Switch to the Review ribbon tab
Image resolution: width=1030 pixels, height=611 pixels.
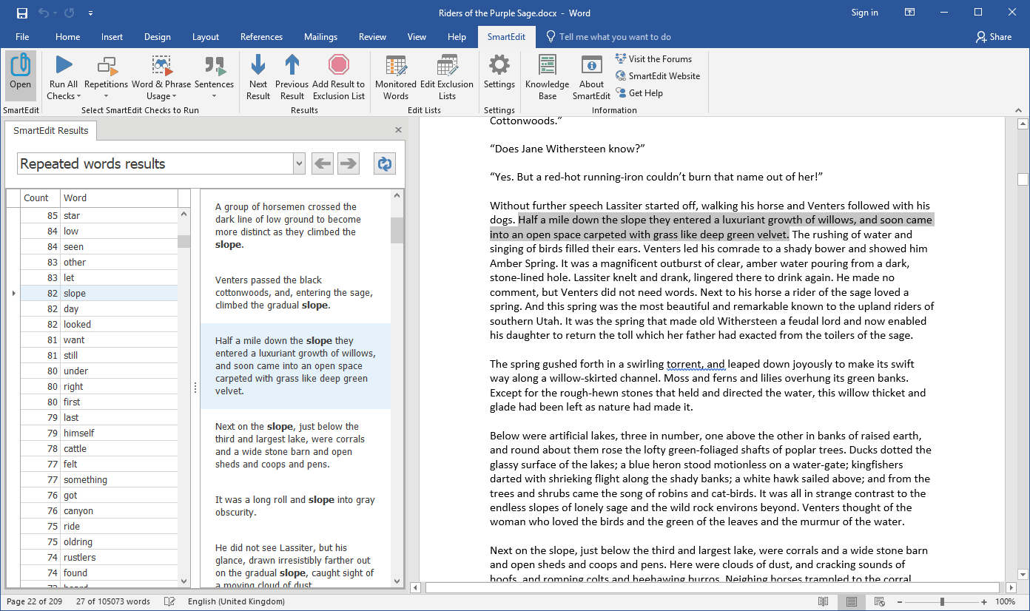[x=372, y=36]
